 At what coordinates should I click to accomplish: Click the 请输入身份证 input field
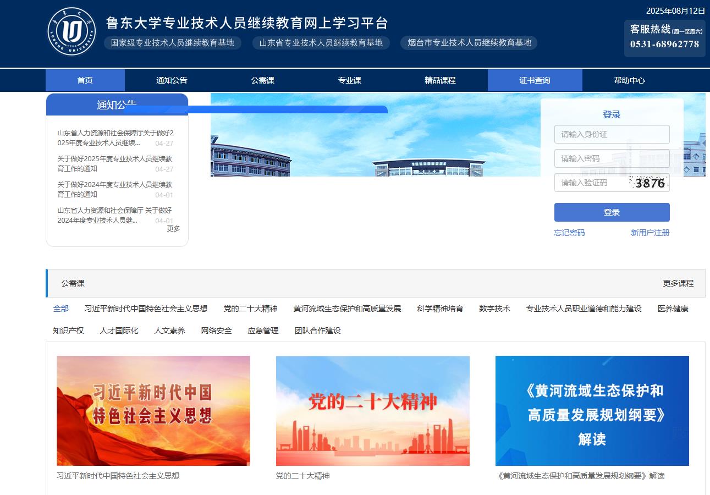612,134
